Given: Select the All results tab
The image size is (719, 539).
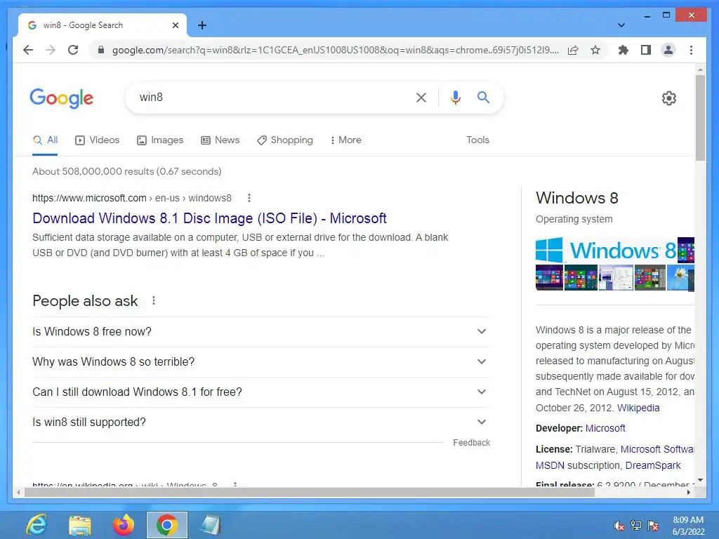Looking at the screenshot, I should pyautogui.click(x=45, y=140).
